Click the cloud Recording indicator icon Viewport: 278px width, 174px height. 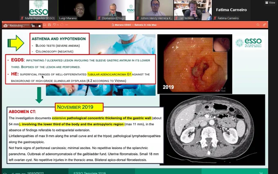[5, 26]
